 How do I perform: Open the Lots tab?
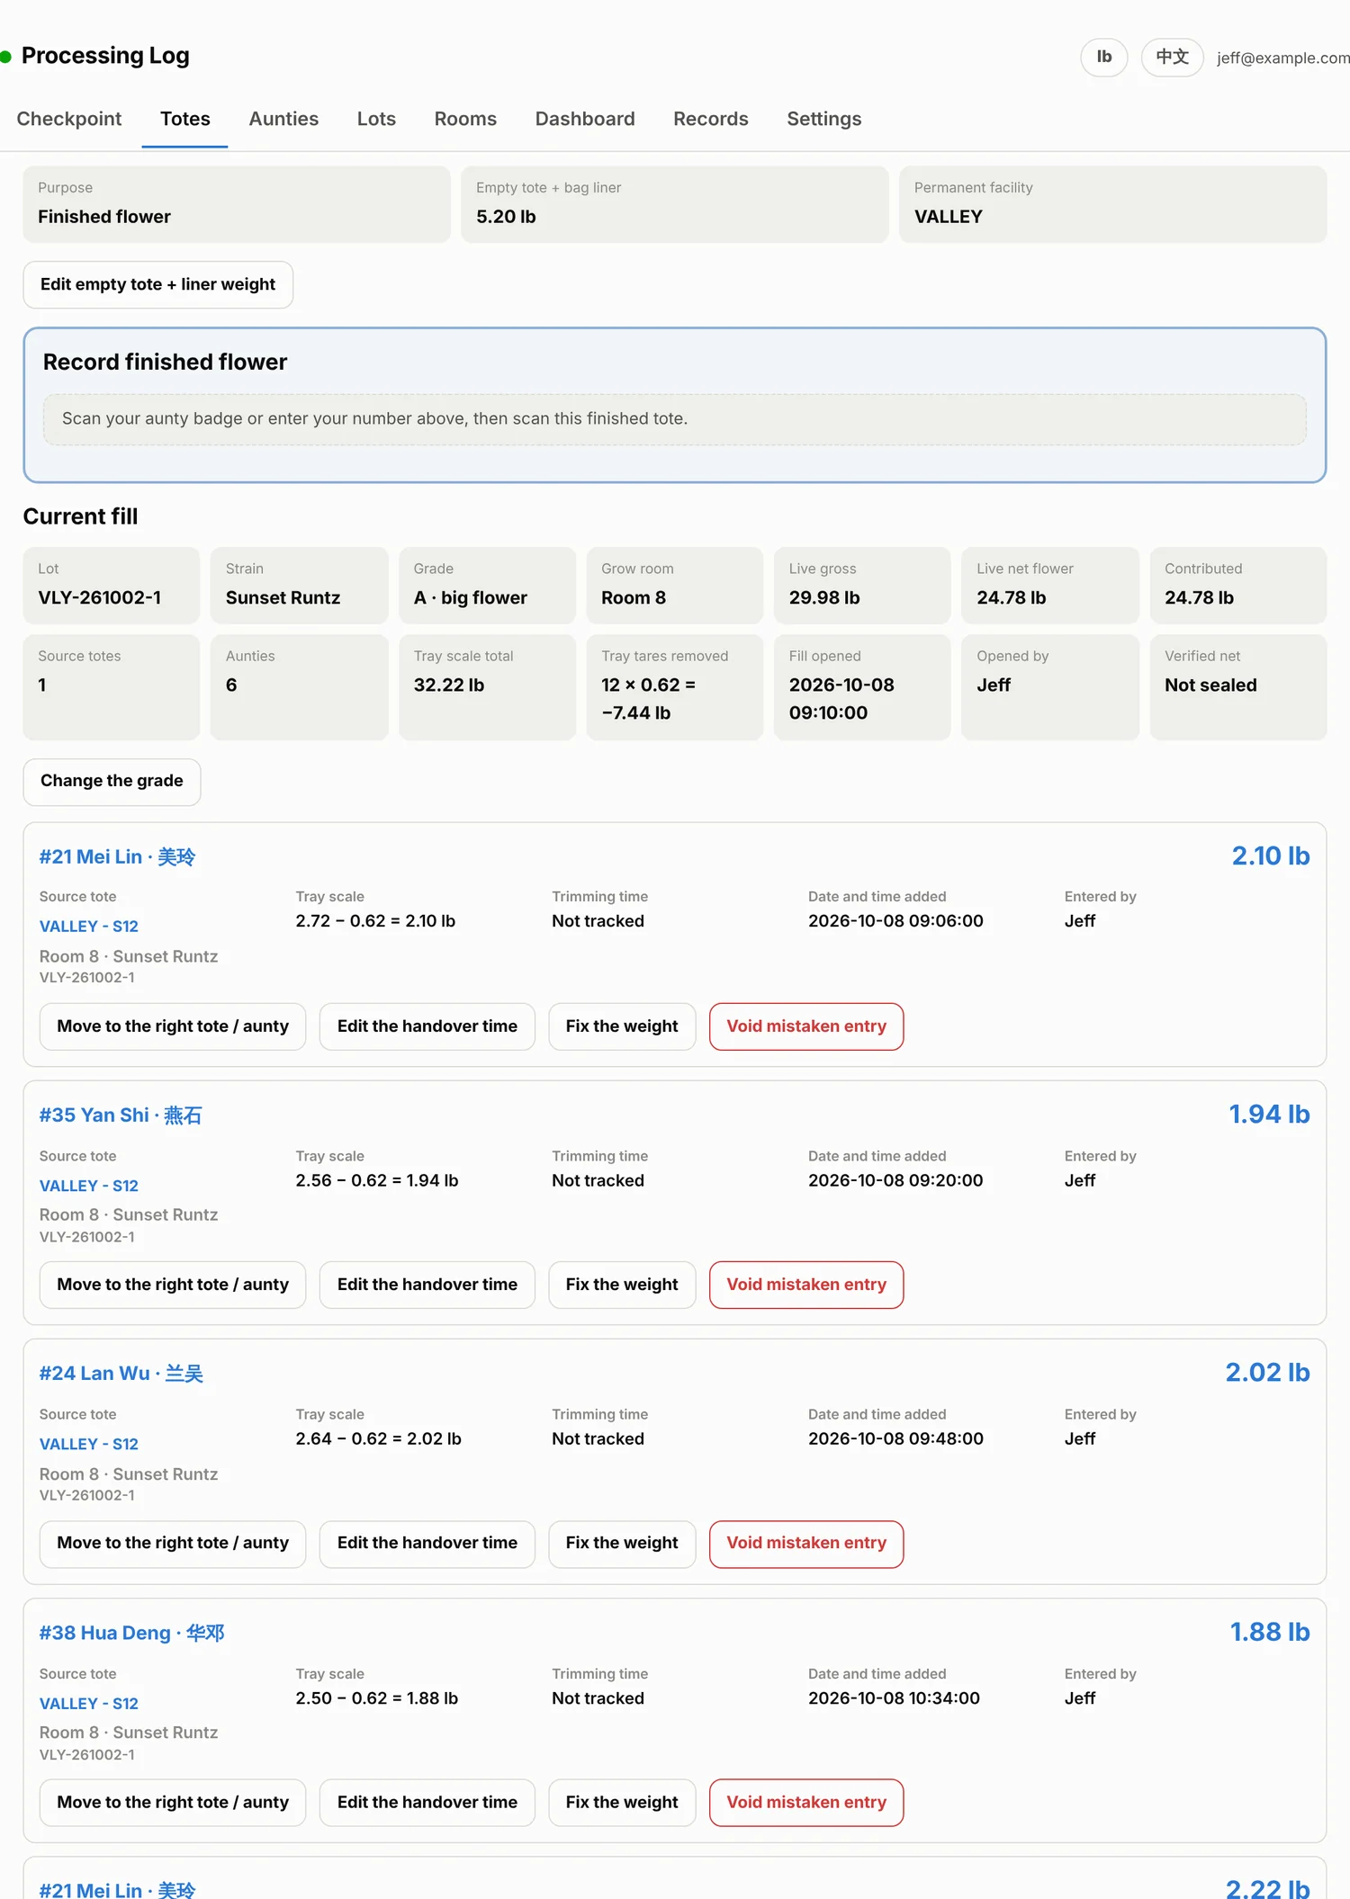[376, 119]
